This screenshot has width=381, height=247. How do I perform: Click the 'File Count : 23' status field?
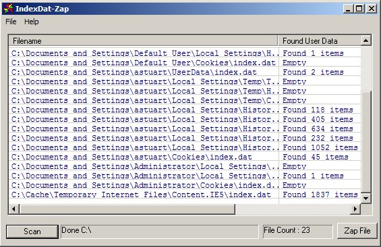coord(297,232)
